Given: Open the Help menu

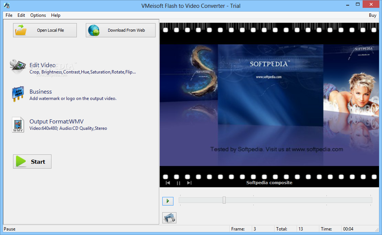Looking at the screenshot, I should click(56, 15).
